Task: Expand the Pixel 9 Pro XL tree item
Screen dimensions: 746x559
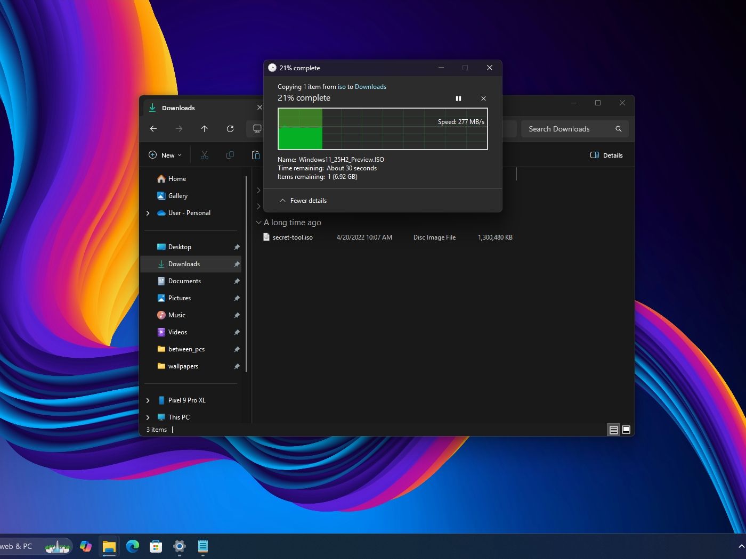Action: click(148, 400)
